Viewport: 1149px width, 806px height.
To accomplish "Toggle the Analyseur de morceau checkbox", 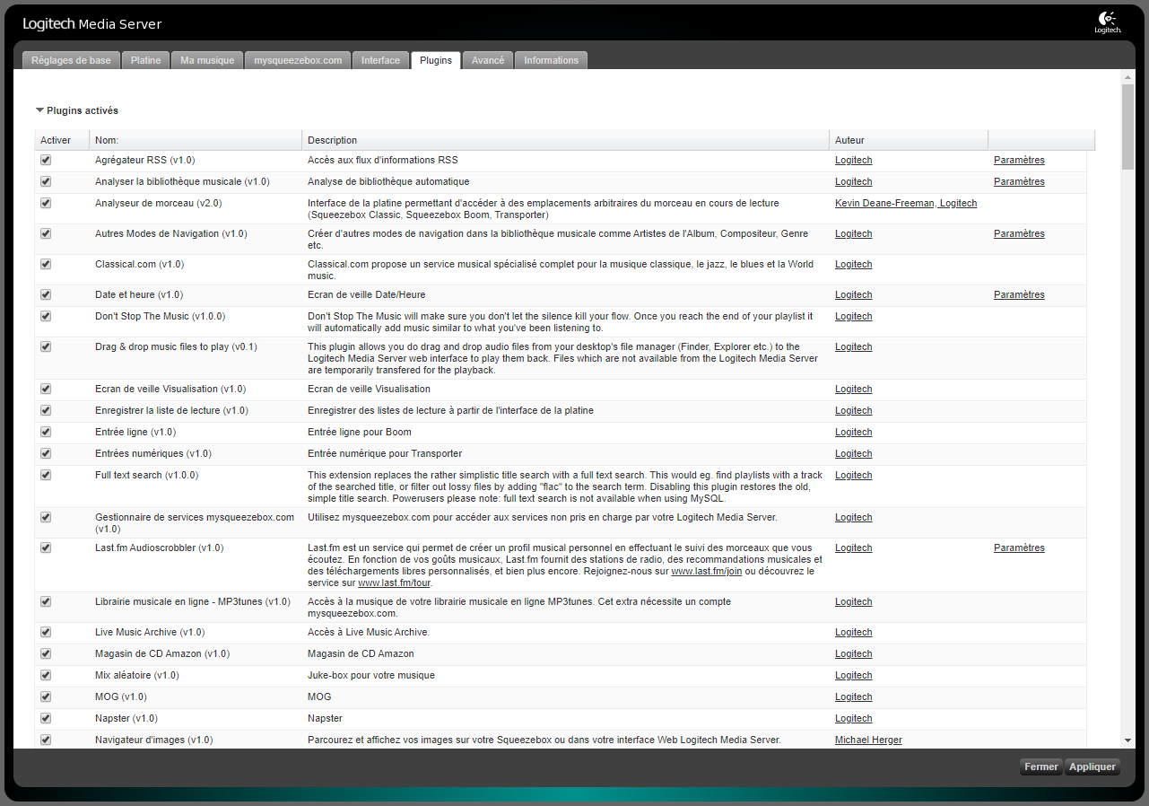I will [46, 203].
